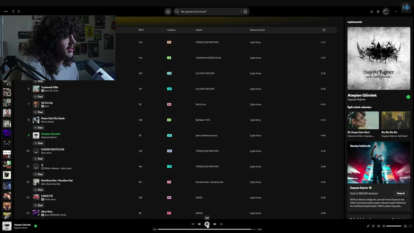Viewport: 414px width, 233px height.
Task: Enter fullscreen with the expand icon
Action: click(410, 226)
